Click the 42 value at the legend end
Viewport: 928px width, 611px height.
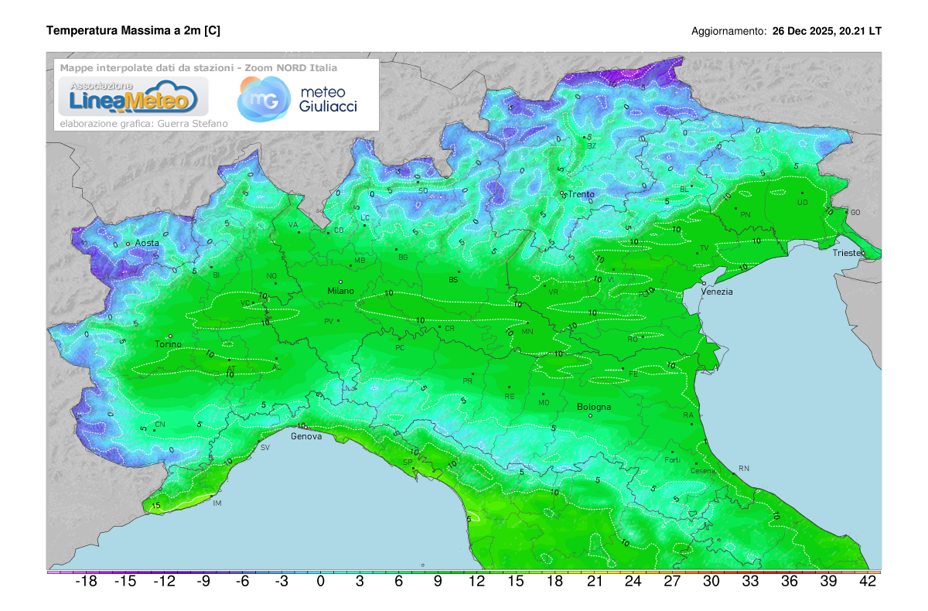[x=867, y=581]
